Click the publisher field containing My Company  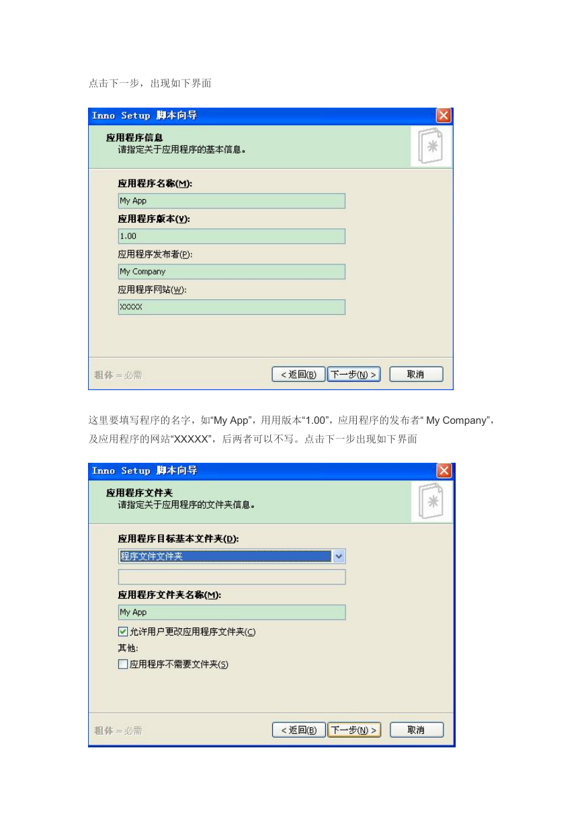point(231,272)
